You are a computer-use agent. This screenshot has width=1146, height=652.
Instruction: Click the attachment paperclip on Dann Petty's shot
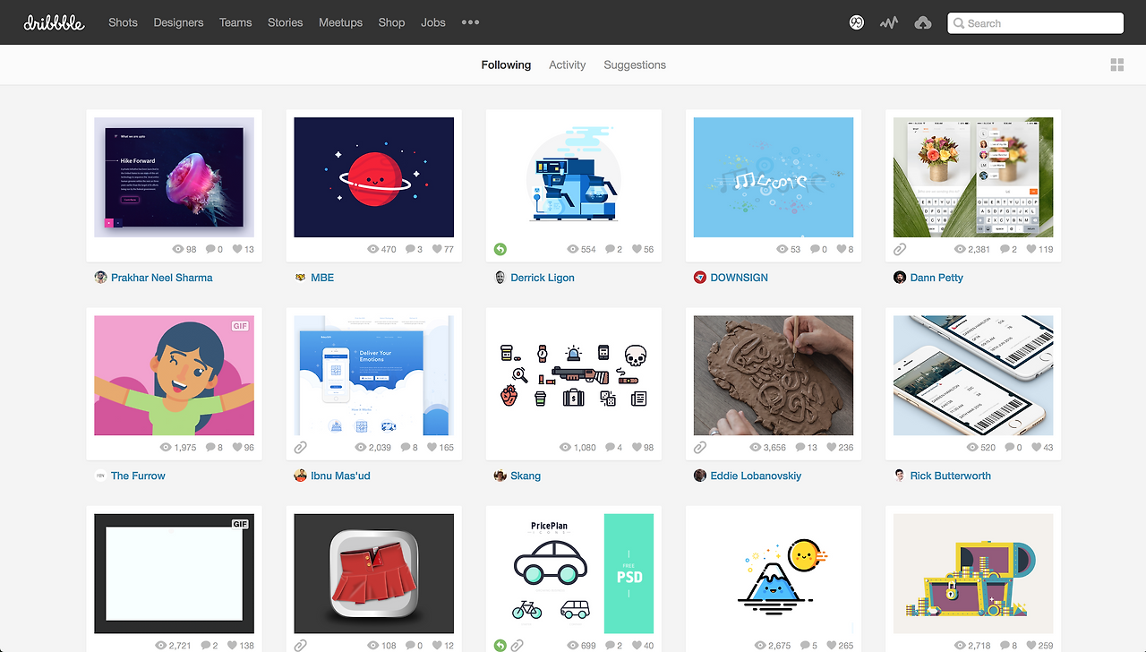point(899,249)
